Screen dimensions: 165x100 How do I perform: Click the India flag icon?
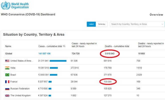coord(7,68)
